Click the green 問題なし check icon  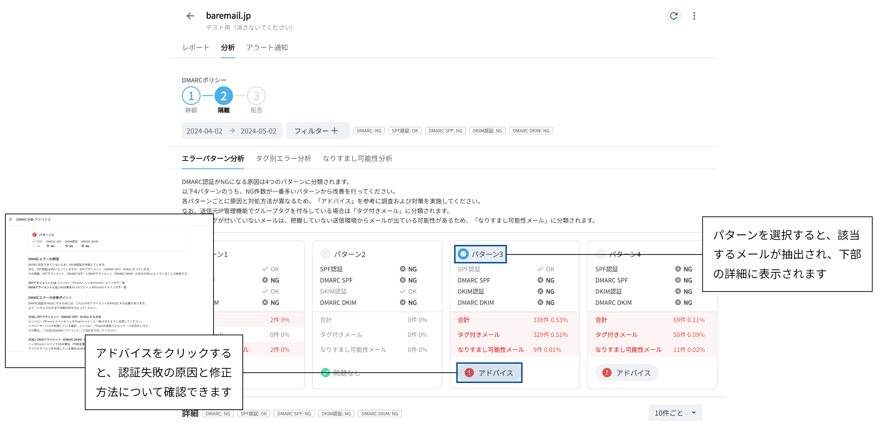pyautogui.click(x=325, y=373)
